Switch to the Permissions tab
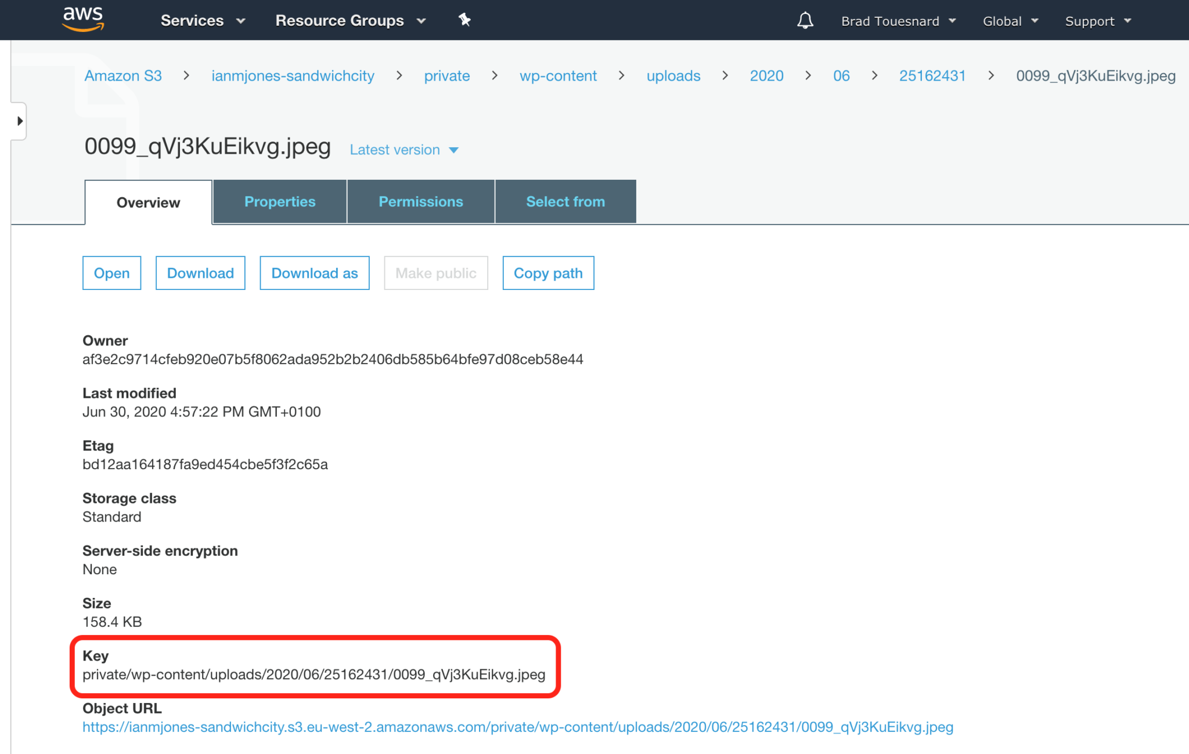 (x=420, y=201)
